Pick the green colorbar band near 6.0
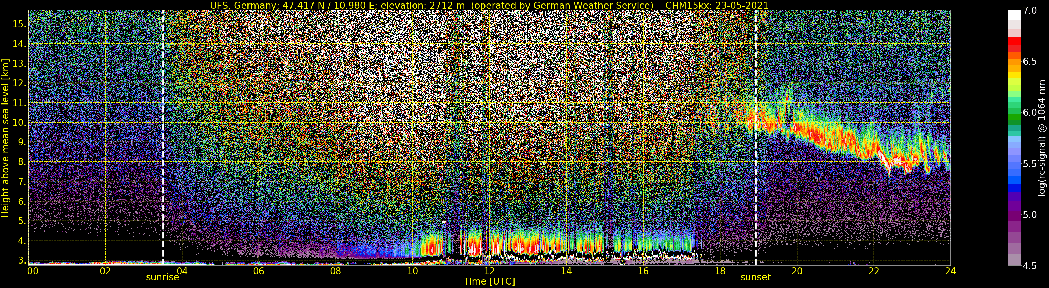This screenshot has width=1049, height=288. click(x=1014, y=118)
